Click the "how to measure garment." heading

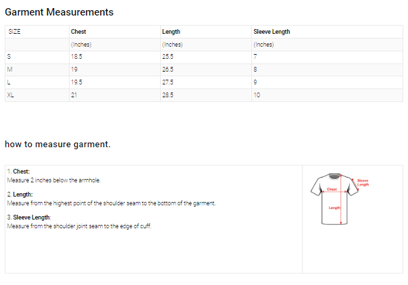(x=57, y=144)
